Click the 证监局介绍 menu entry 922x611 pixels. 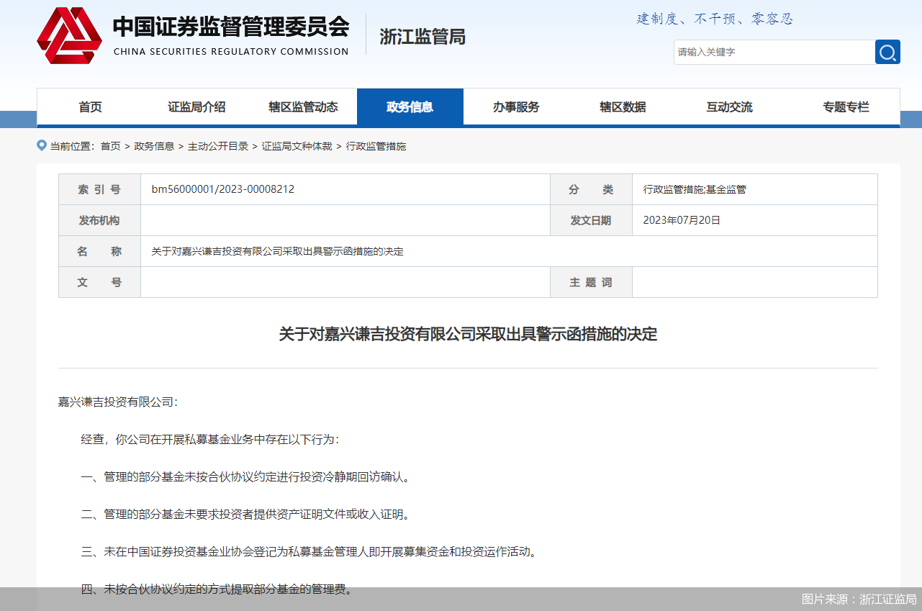click(x=196, y=107)
